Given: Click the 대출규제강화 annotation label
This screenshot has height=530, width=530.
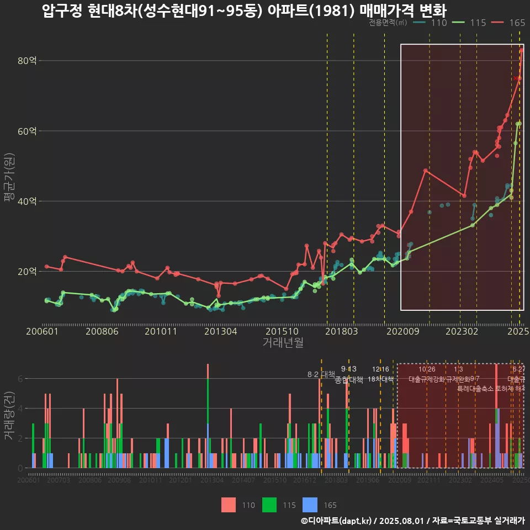Looking at the screenshot, I should (x=427, y=379).
